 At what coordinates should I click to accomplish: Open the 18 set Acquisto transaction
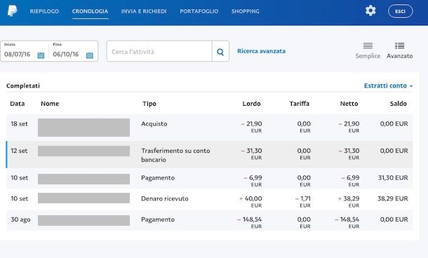(209, 128)
